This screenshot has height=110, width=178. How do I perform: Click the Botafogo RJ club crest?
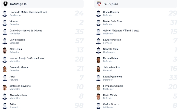coord(5,4)
